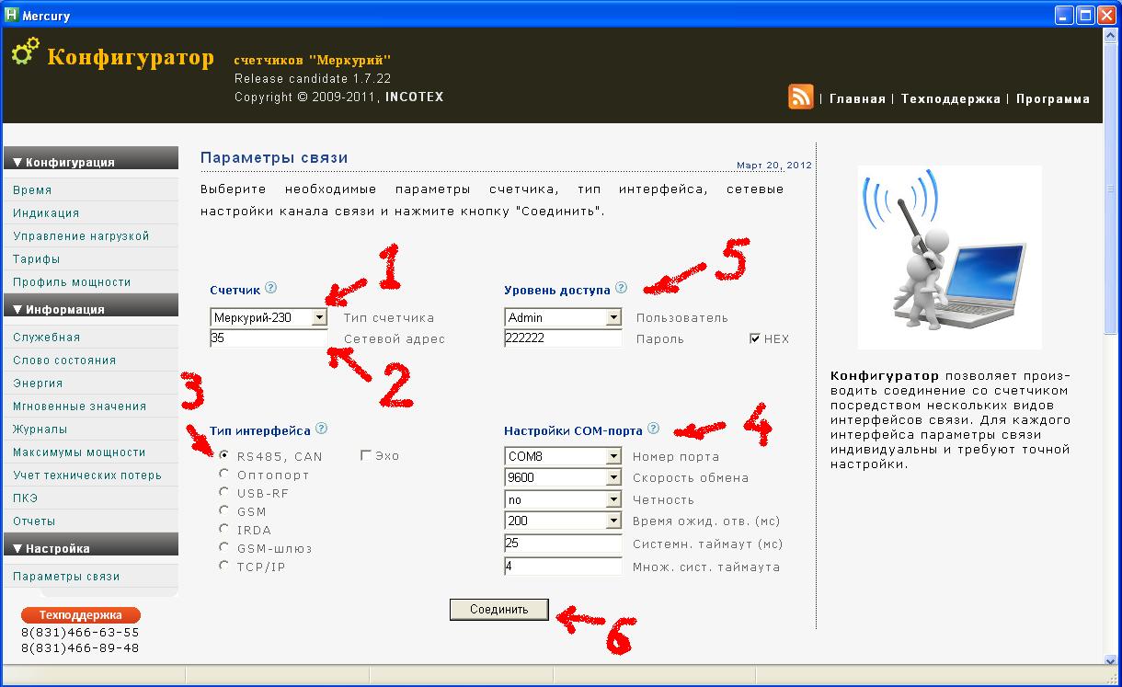Screen dimensions: 1122x687
Task: Select IRDA interface radio button
Action: point(223,529)
